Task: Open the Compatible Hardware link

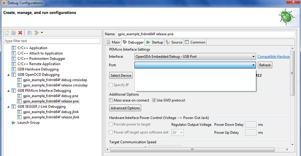Action: pos(274,57)
